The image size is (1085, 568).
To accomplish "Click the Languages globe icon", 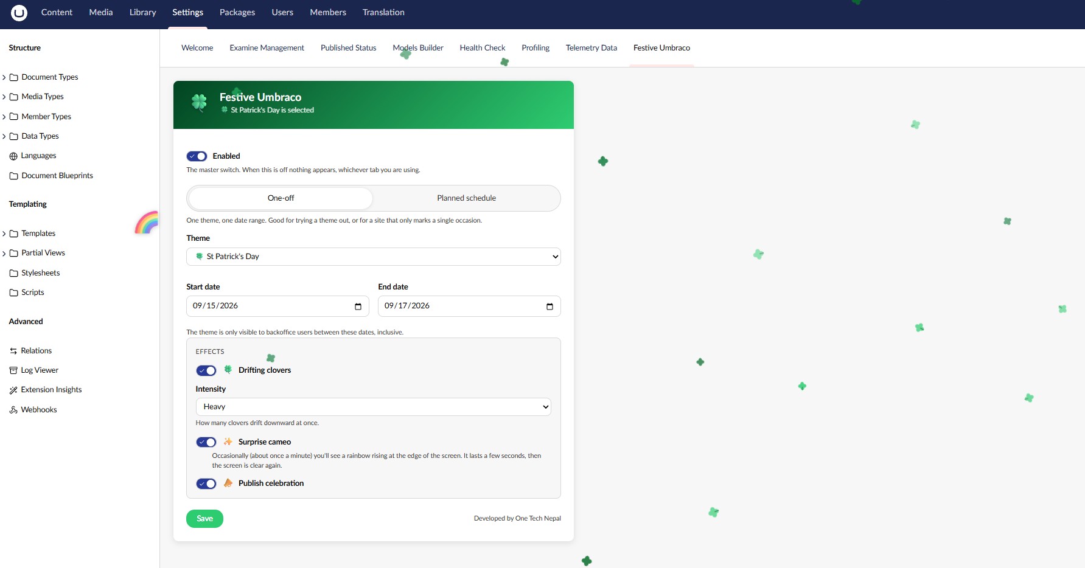I will point(13,156).
